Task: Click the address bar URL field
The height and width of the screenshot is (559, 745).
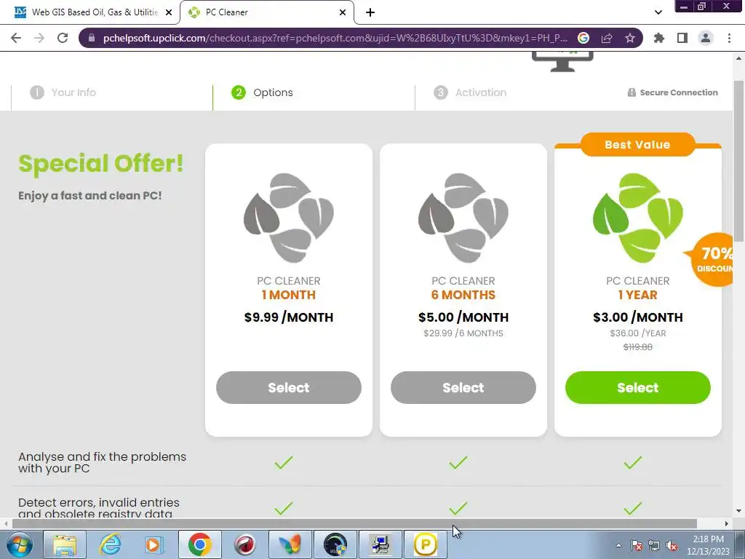Action: [335, 38]
